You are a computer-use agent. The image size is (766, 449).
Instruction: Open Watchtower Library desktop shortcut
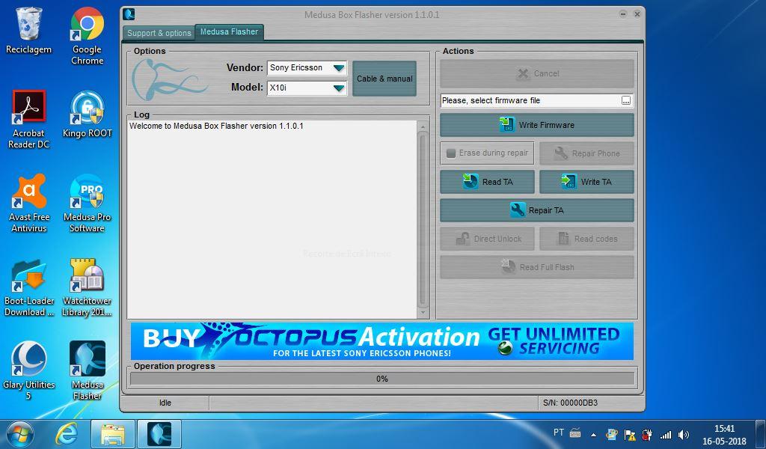87,287
